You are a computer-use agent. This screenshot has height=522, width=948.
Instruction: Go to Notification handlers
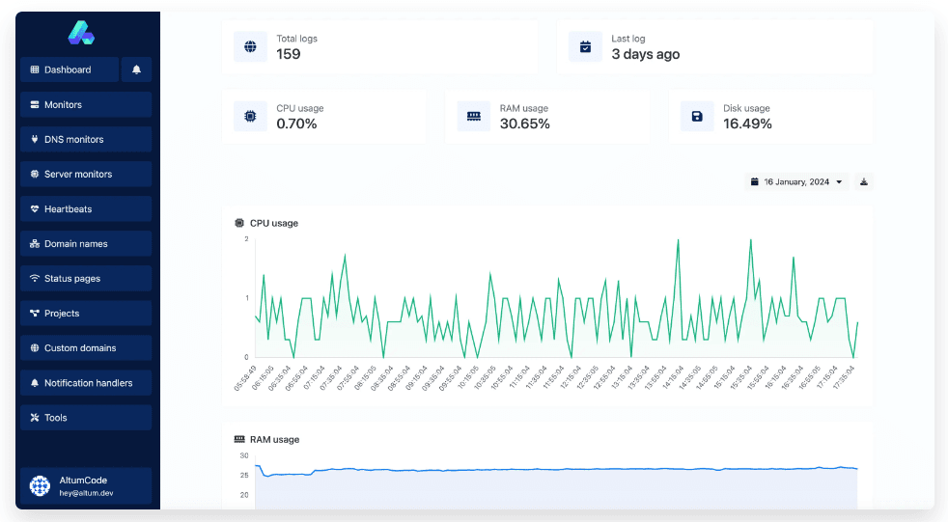[x=85, y=383]
